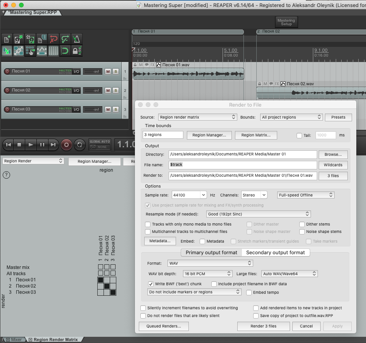Open Do not include markers or regions dropdown
This screenshot has width=366, height=343.
[x=194, y=292]
